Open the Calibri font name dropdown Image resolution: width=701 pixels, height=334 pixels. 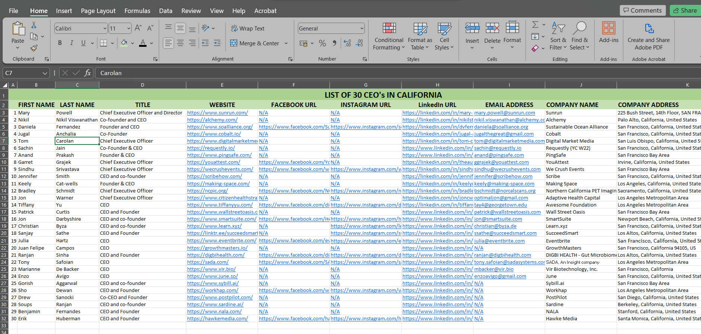click(x=105, y=28)
